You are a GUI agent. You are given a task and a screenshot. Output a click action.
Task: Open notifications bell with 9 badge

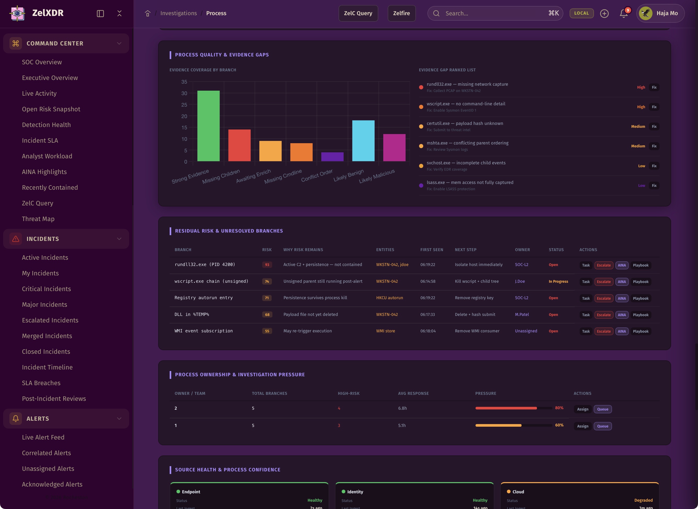623,13
